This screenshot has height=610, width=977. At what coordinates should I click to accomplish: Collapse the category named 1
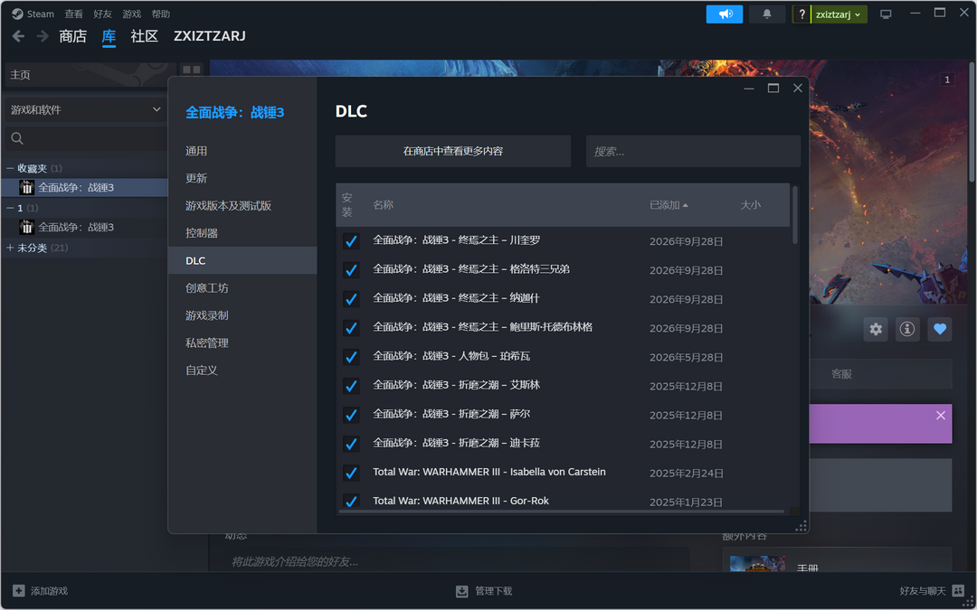(x=10, y=208)
